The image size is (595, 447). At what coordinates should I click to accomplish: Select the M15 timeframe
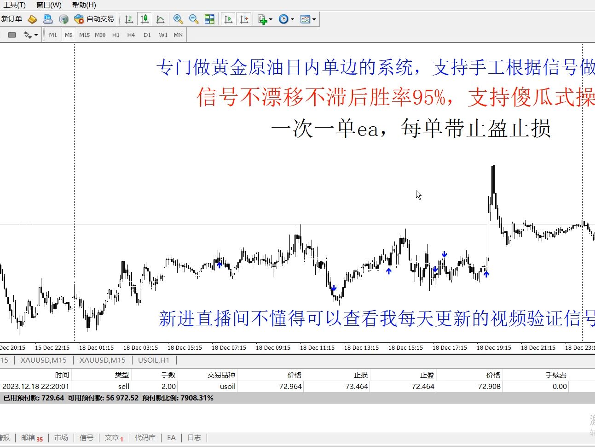pyautogui.click(x=85, y=35)
